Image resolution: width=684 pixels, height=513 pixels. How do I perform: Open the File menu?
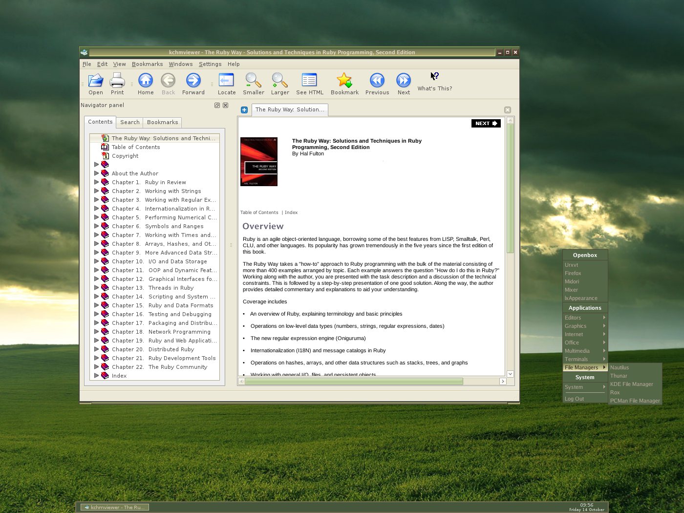coord(87,64)
